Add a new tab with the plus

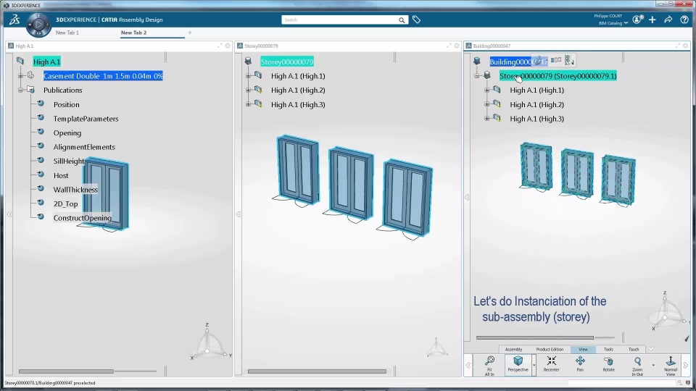(189, 33)
